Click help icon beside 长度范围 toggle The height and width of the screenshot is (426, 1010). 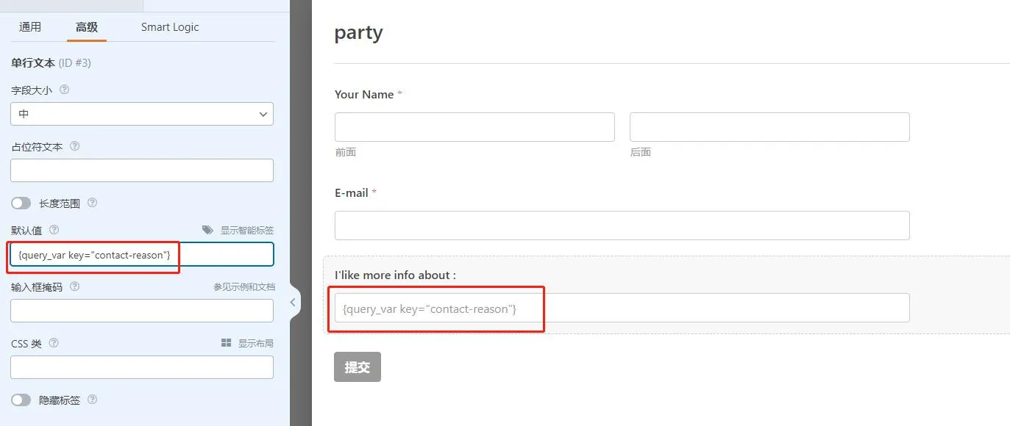(x=92, y=203)
